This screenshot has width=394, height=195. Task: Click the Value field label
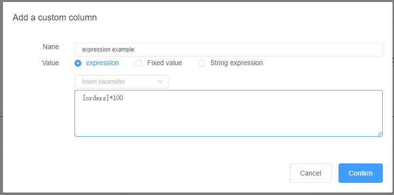point(51,63)
